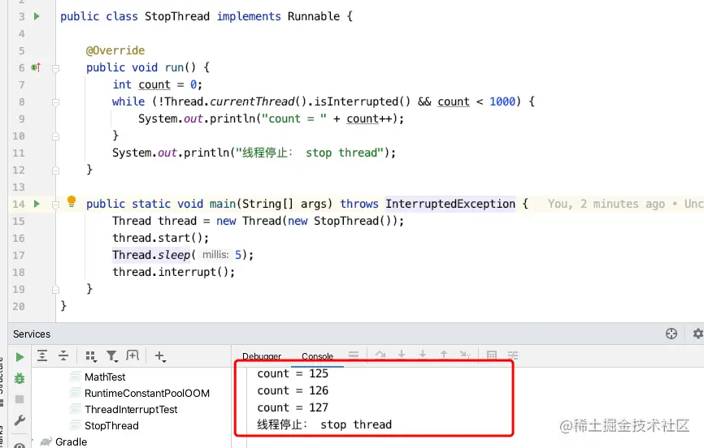Click the 1000 literal on line 8
Viewport: 704px width, 448px height.
click(502, 101)
